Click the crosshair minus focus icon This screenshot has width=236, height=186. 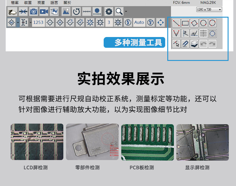click(x=50, y=23)
